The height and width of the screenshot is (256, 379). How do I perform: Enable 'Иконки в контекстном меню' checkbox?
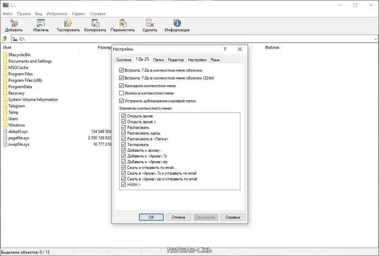121,93
